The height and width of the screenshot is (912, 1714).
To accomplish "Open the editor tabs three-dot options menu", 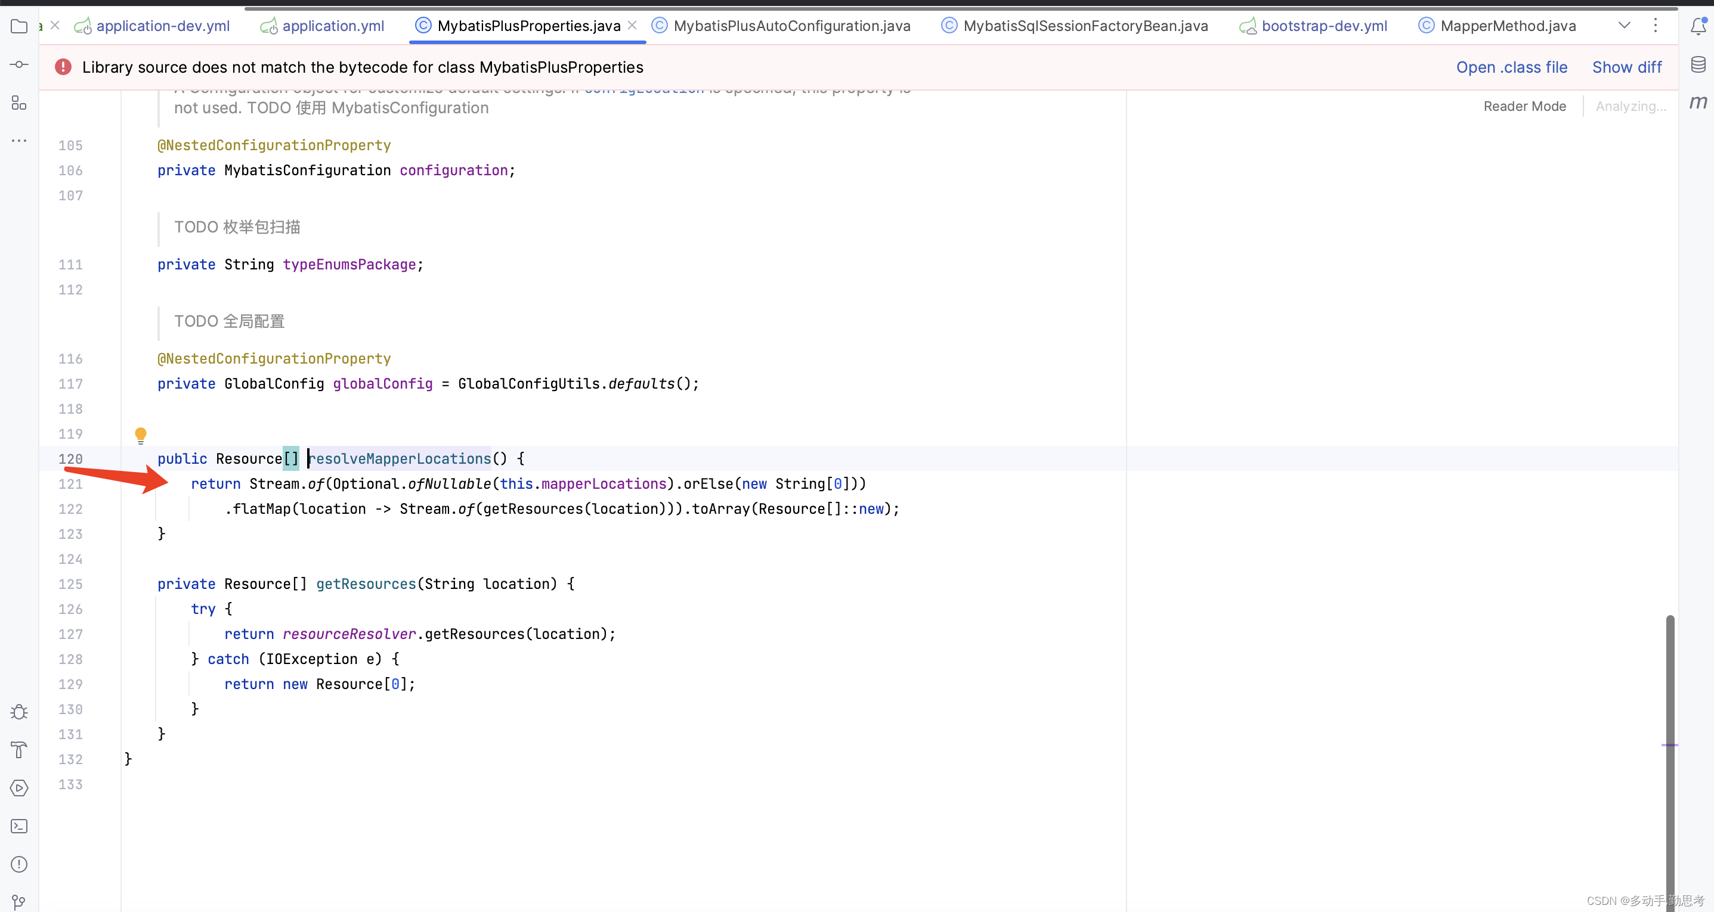I will (x=1656, y=26).
